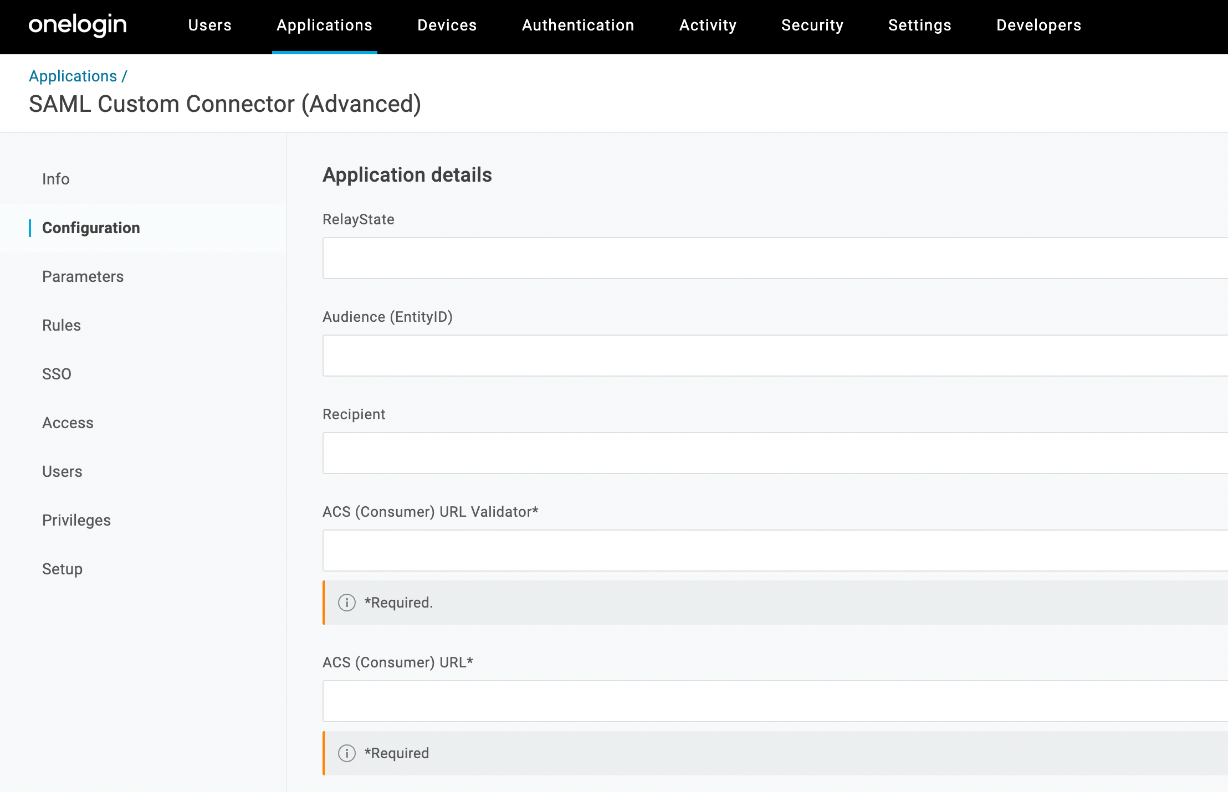This screenshot has width=1228, height=792.
Task: Focus the Recipient input field
Action: click(775, 453)
